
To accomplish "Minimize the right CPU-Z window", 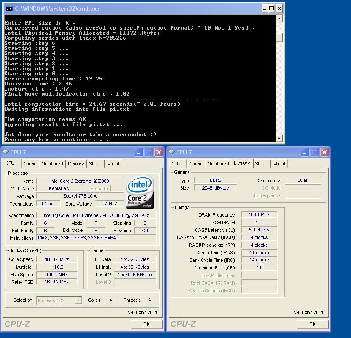I will coord(305,152).
